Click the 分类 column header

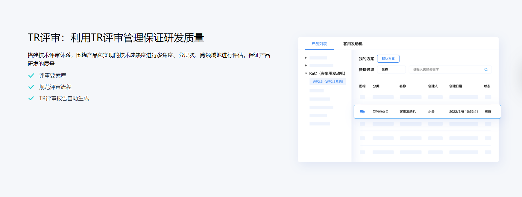(x=376, y=86)
